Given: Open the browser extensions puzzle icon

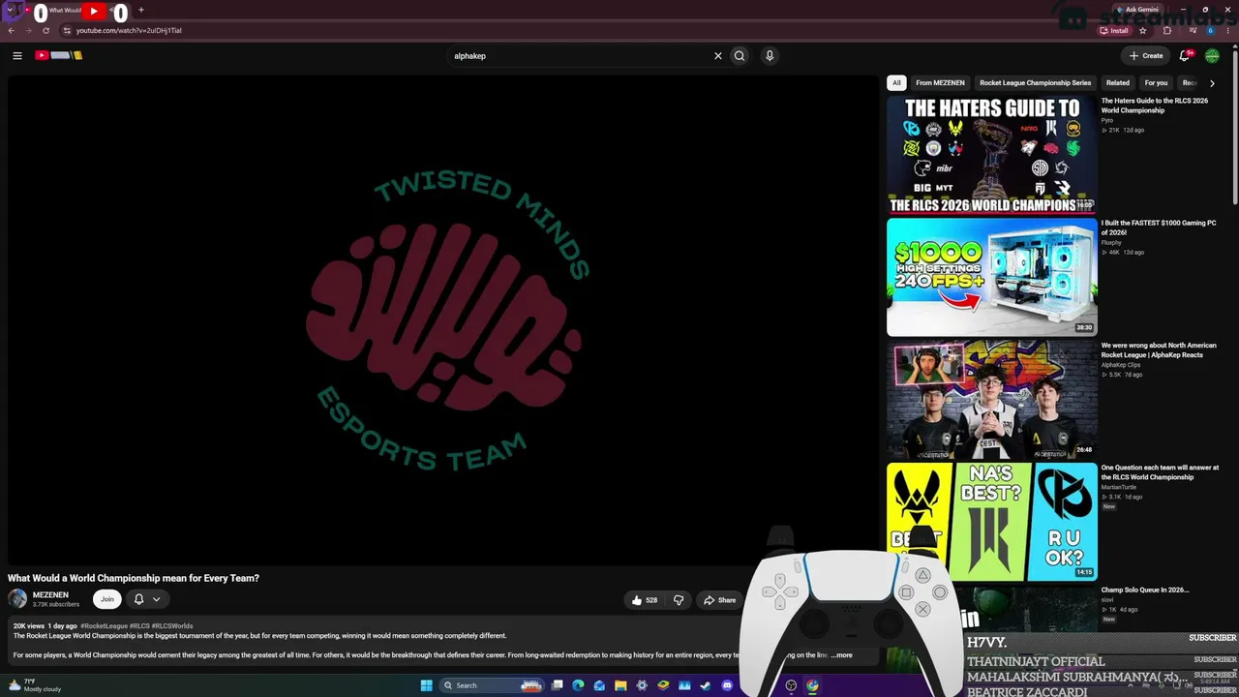Looking at the screenshot, I should (x=1166, y=30).
